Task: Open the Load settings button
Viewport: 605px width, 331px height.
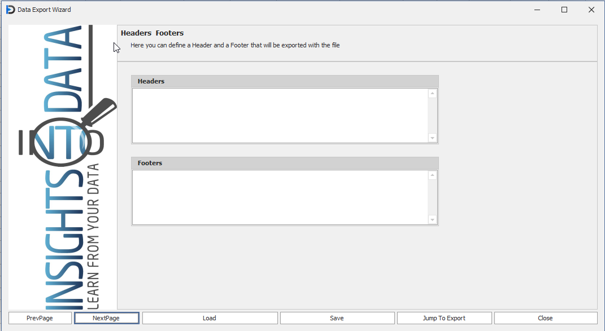Action: (x=210, y=318)
